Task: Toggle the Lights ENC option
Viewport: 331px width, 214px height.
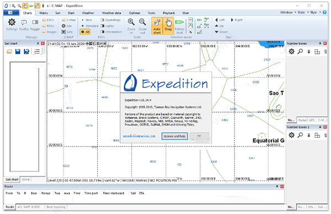Action: coord(107,26)
